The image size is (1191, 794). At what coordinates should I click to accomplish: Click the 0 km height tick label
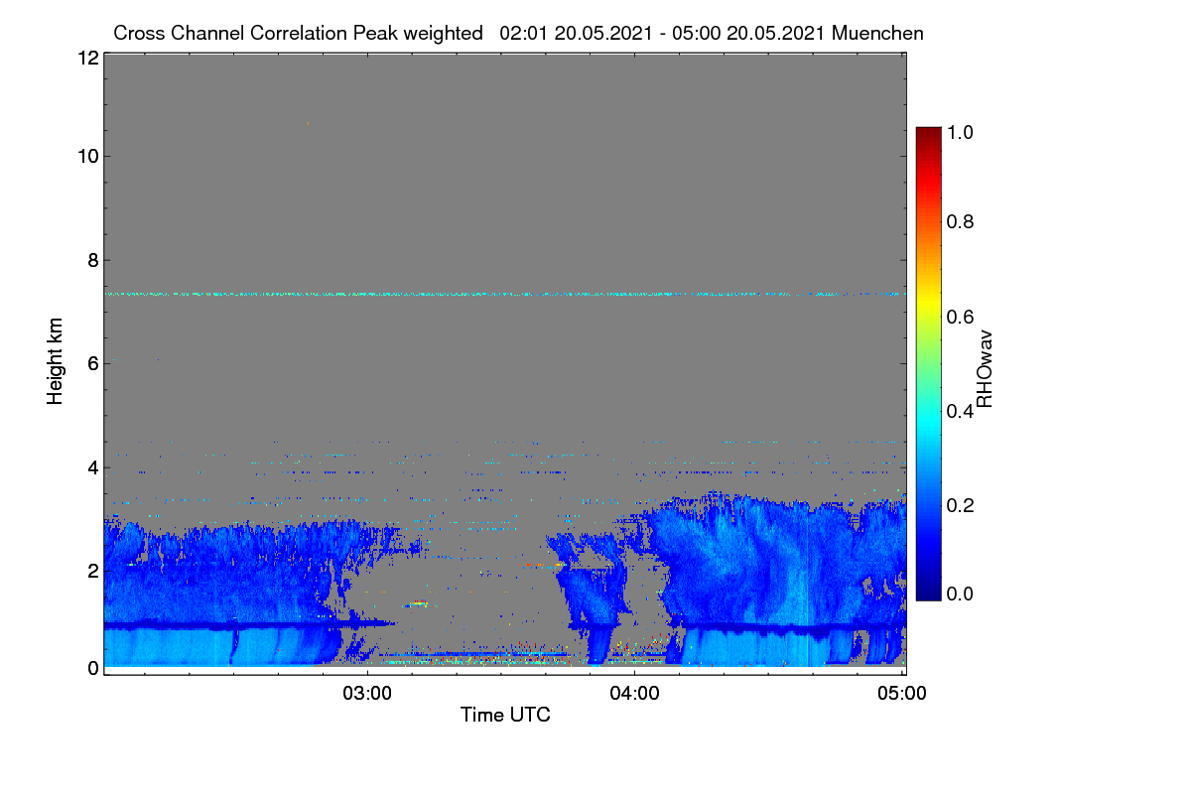click(x=93, y=668)
